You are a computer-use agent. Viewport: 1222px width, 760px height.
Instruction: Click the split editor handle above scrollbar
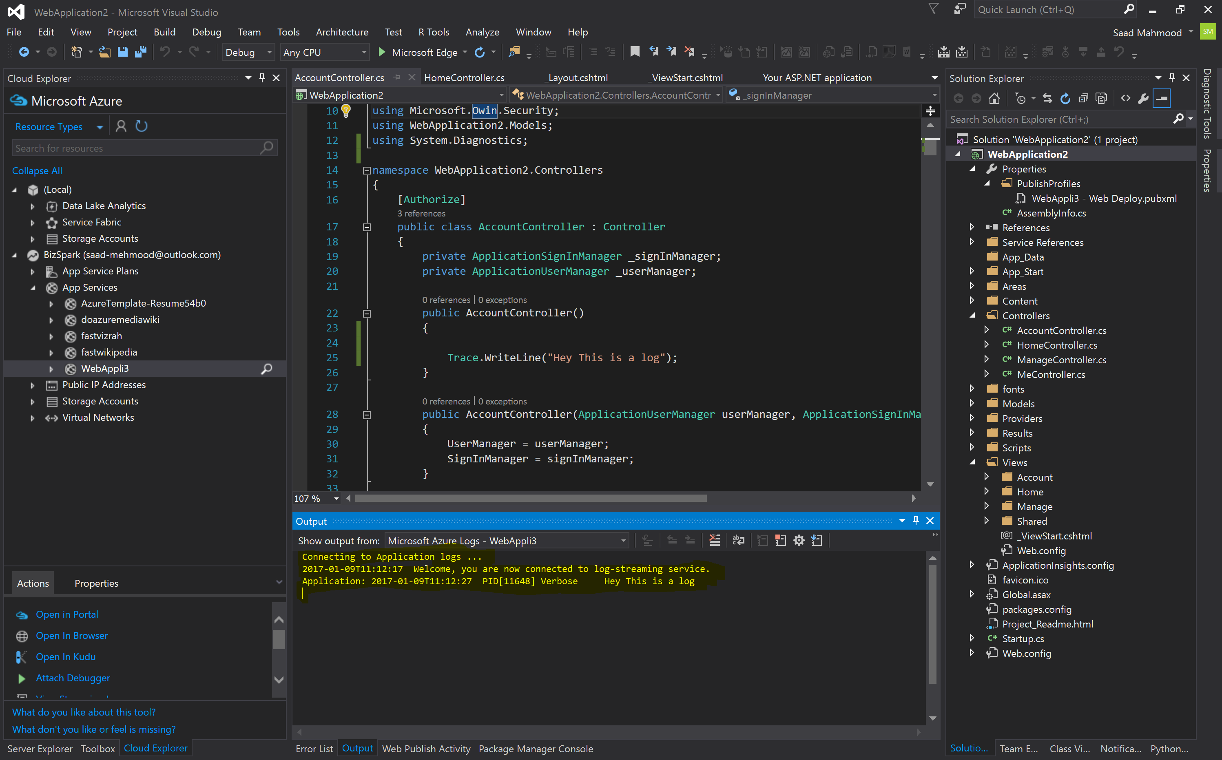click(930, 110)
